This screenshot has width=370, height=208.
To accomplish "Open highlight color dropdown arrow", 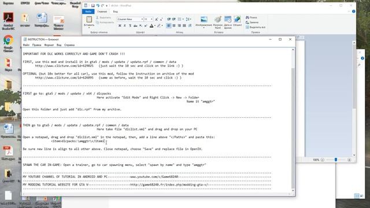I will (x=162, y=25).
